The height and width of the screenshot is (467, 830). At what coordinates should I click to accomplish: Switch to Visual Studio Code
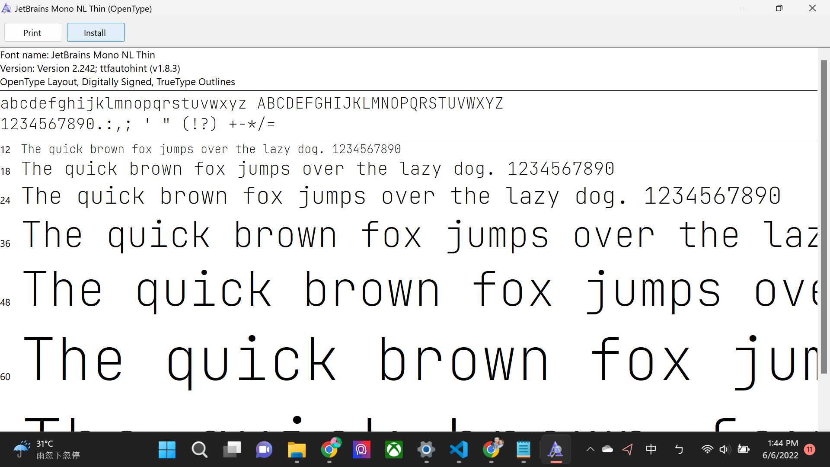(459, 450)
